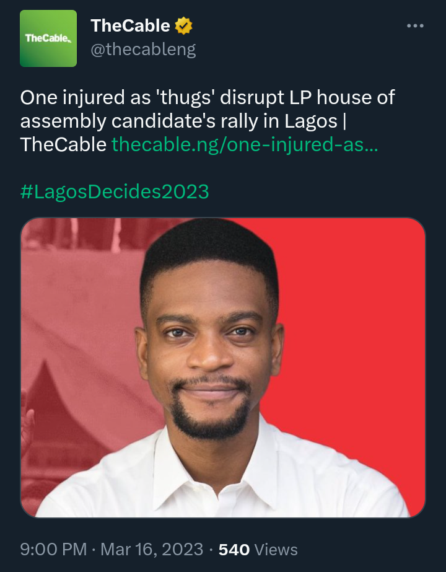Screen dimensions: 446x572
Task: Click the bold 540 view count number
Action: click(x=235, y=549)
